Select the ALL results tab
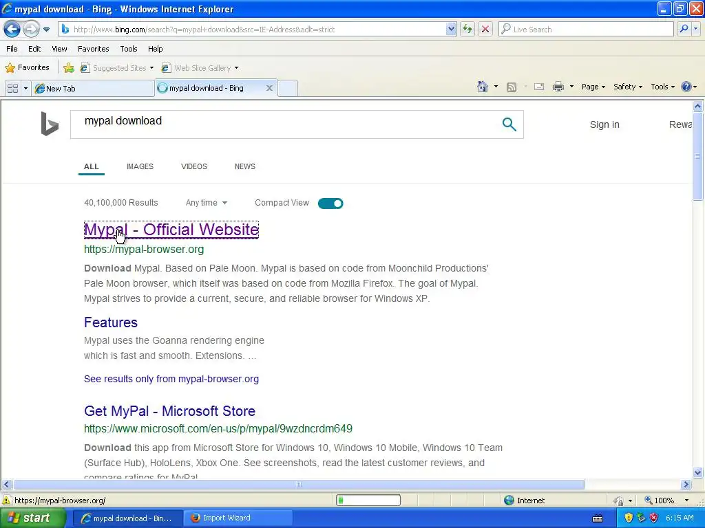 coord(92,166)
